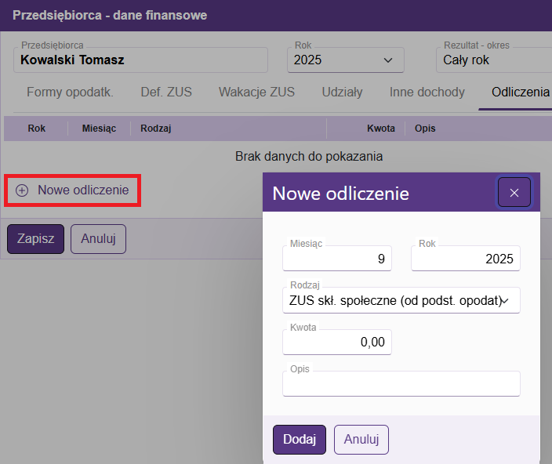Click the Zapisz button
The height and width of the screenshot is (464, 552).
coord(35,239)
